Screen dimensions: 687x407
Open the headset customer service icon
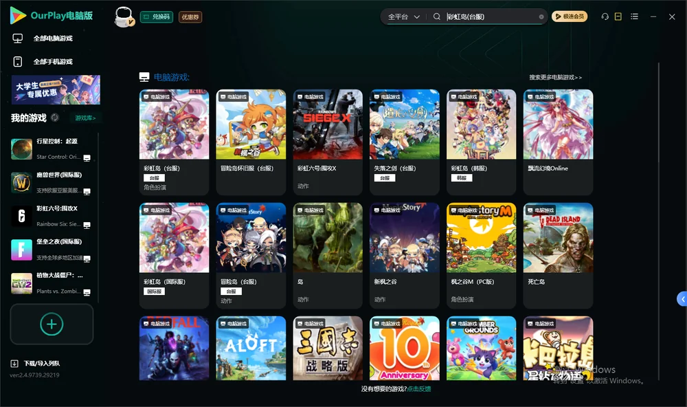point(605,16)
